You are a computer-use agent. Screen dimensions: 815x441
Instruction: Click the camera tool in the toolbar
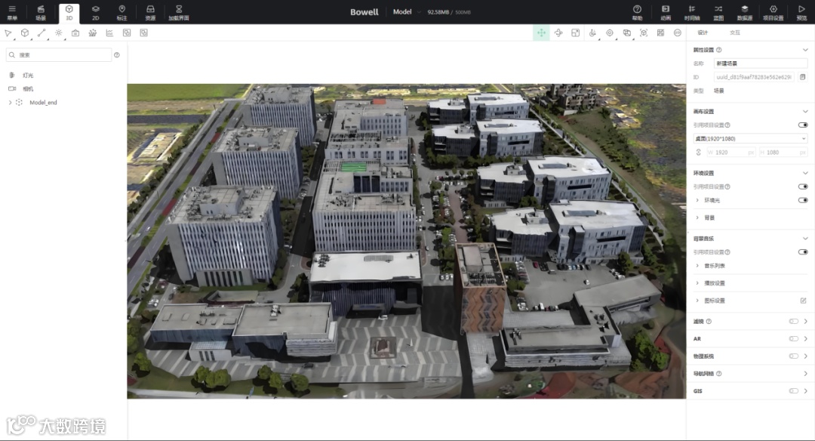(x=75, y=32)
